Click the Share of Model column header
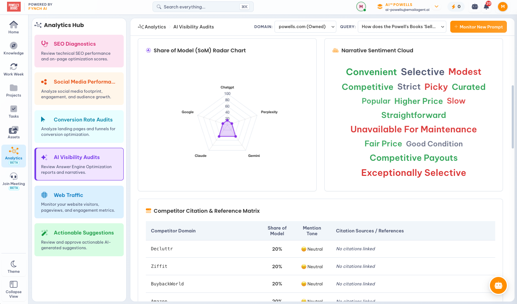 (x=277, y=231)
